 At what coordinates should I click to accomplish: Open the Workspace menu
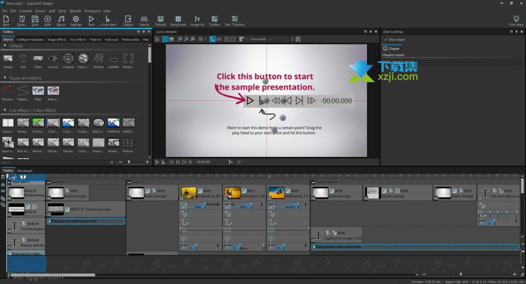tap(92, 11)
